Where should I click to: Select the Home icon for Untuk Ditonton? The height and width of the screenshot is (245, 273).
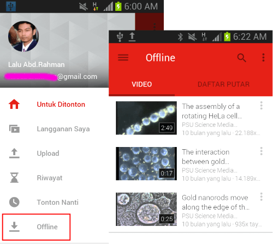click(x=14, y=104)
